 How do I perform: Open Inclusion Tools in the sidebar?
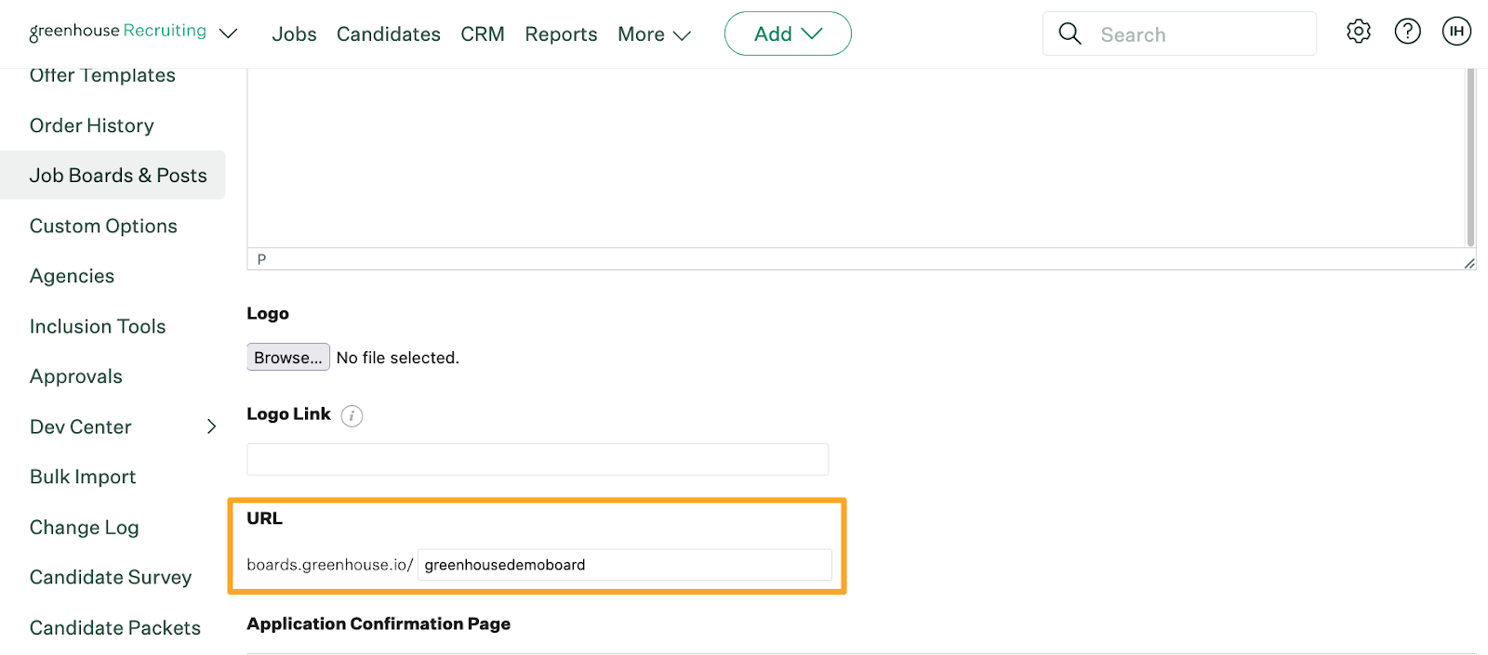click(98, 326)
